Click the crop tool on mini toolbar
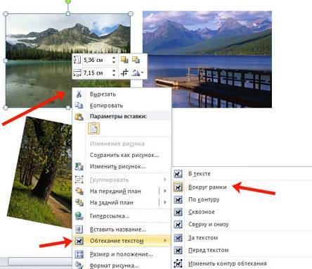This screenshot has height=269, width=312. pyautogui.click(x=124, y=73)
